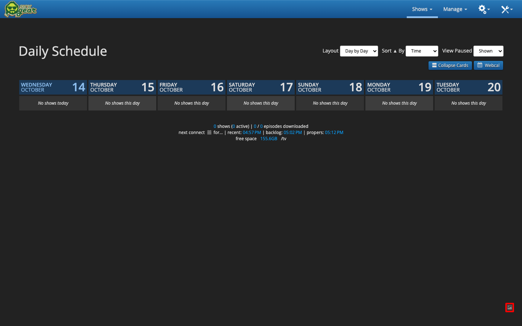
Task: Click the SickGear logo
Action: pos(21,9)
